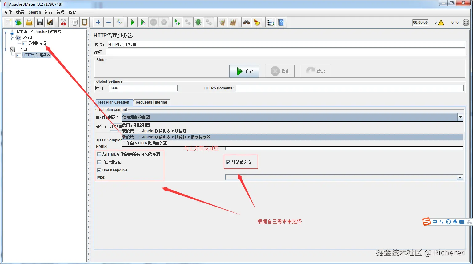Click the HTTPS Domains input field
The width and height of the screenshot is (473, 264).
pyautogui.click(x=350, y=88)
